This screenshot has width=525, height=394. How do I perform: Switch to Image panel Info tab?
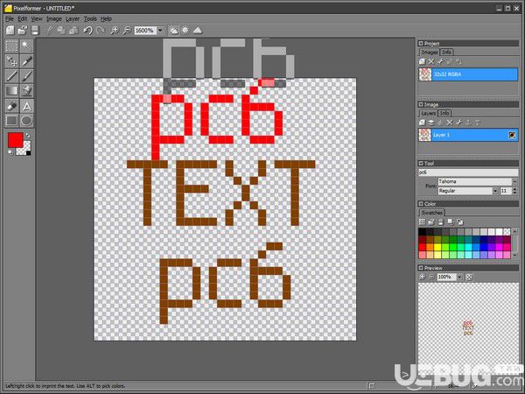(444, 113)
